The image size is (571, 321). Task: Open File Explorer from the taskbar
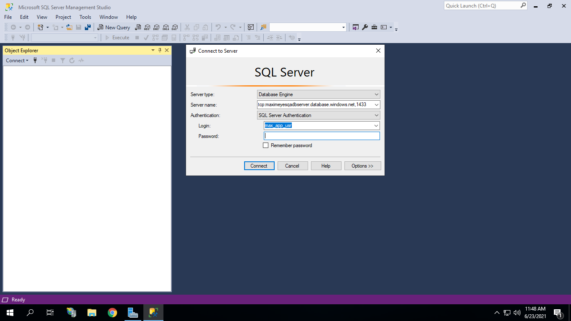92,313
